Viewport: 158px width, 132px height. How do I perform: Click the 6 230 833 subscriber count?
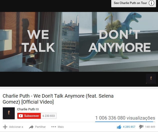[x=48, y=116]
